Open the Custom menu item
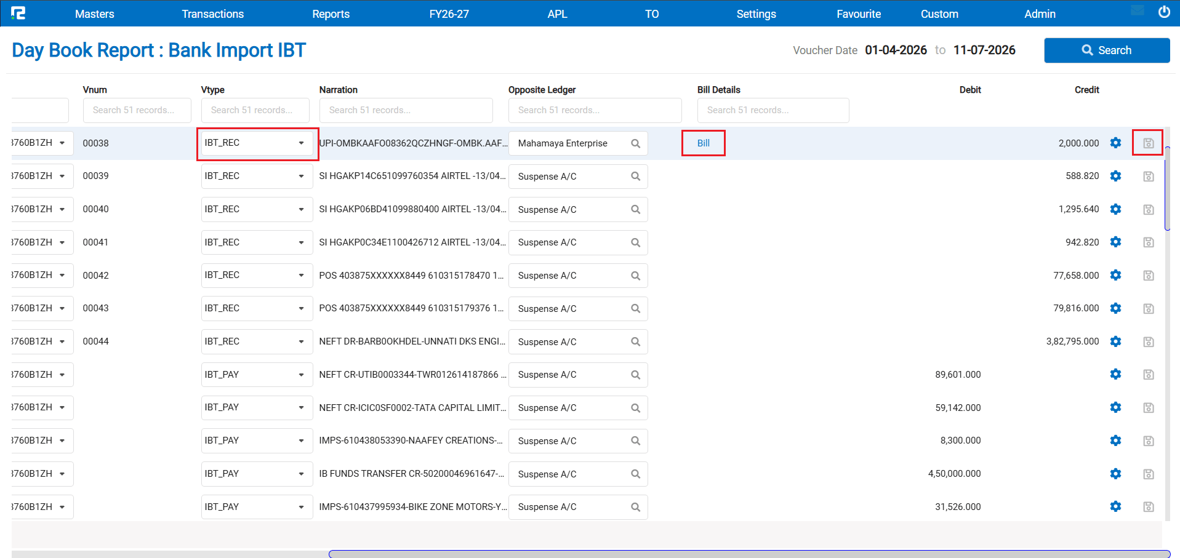Image resolution: width=1180 pixels, height=558 pixels. 939,14
